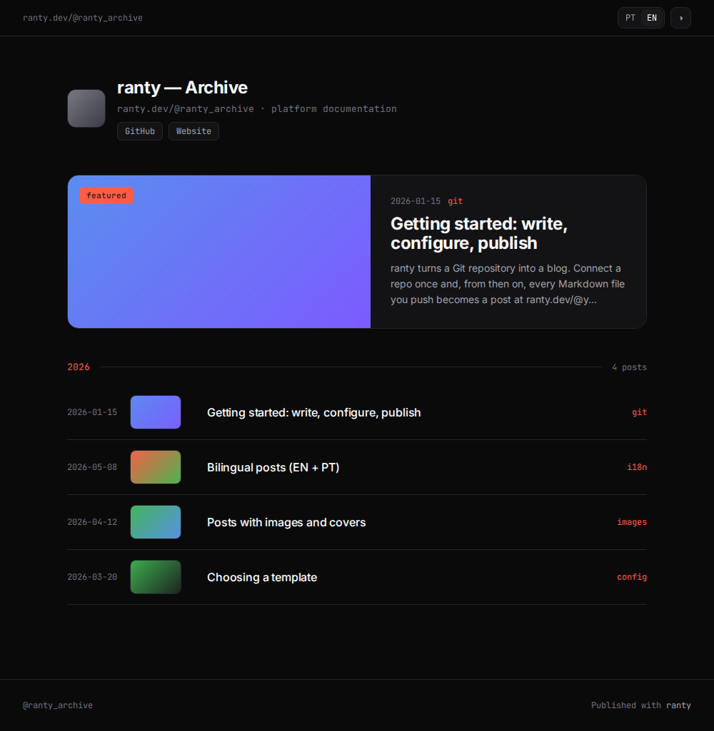Click date 2026-04-12
The image size is (714, 731).
pos(92,522)
